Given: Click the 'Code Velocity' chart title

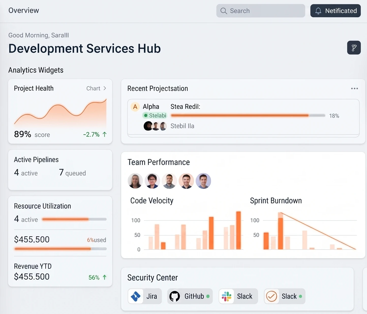Looking at the screenshot, I should [x=152, y=201].
